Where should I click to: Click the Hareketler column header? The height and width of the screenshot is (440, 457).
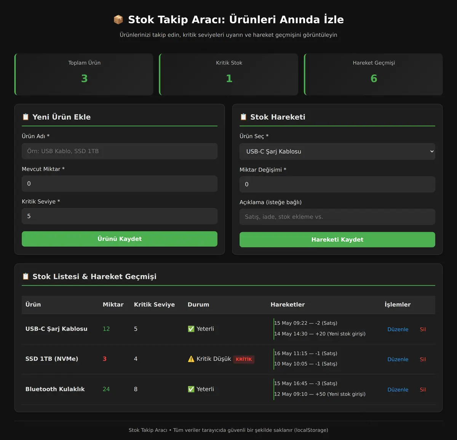click(x=288, y=304)
